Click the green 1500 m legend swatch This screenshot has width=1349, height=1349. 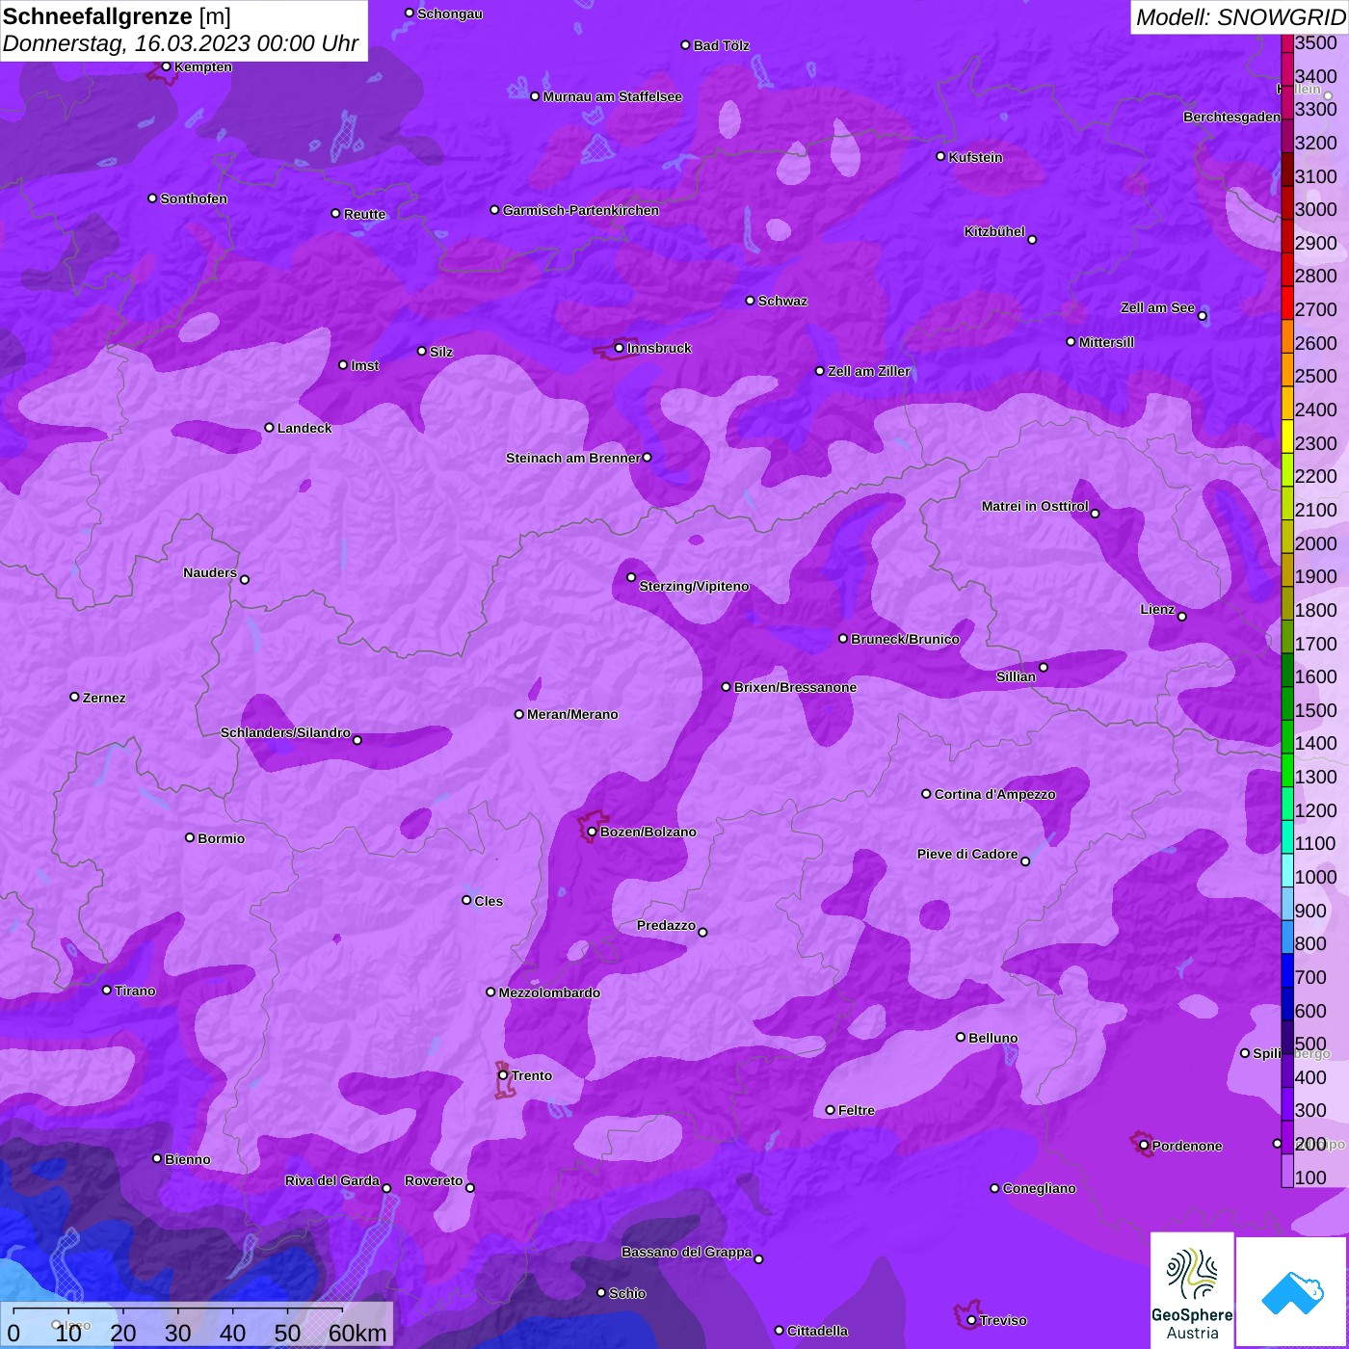click(1287, 702)
